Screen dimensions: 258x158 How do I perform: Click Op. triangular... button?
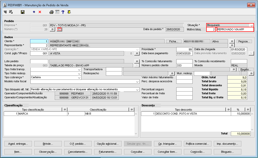click(x=167, y=144)
